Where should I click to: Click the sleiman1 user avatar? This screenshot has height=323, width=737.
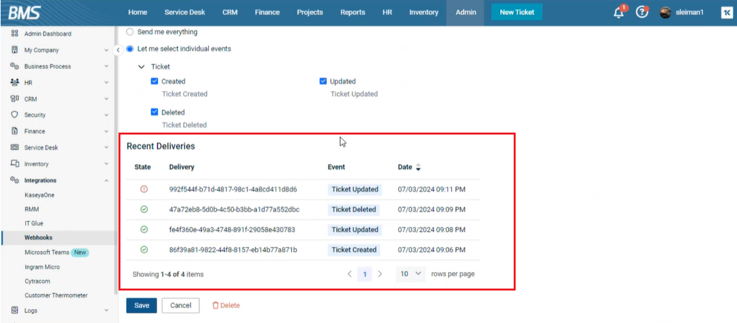(665, 12)
